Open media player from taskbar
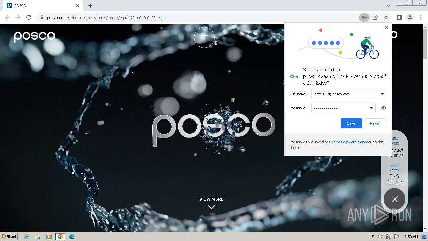The image size is (428, 241). pos(49,237)
